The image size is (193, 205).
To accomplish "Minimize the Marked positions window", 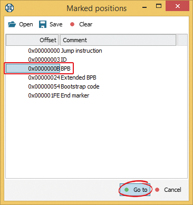I will point(144,7).
